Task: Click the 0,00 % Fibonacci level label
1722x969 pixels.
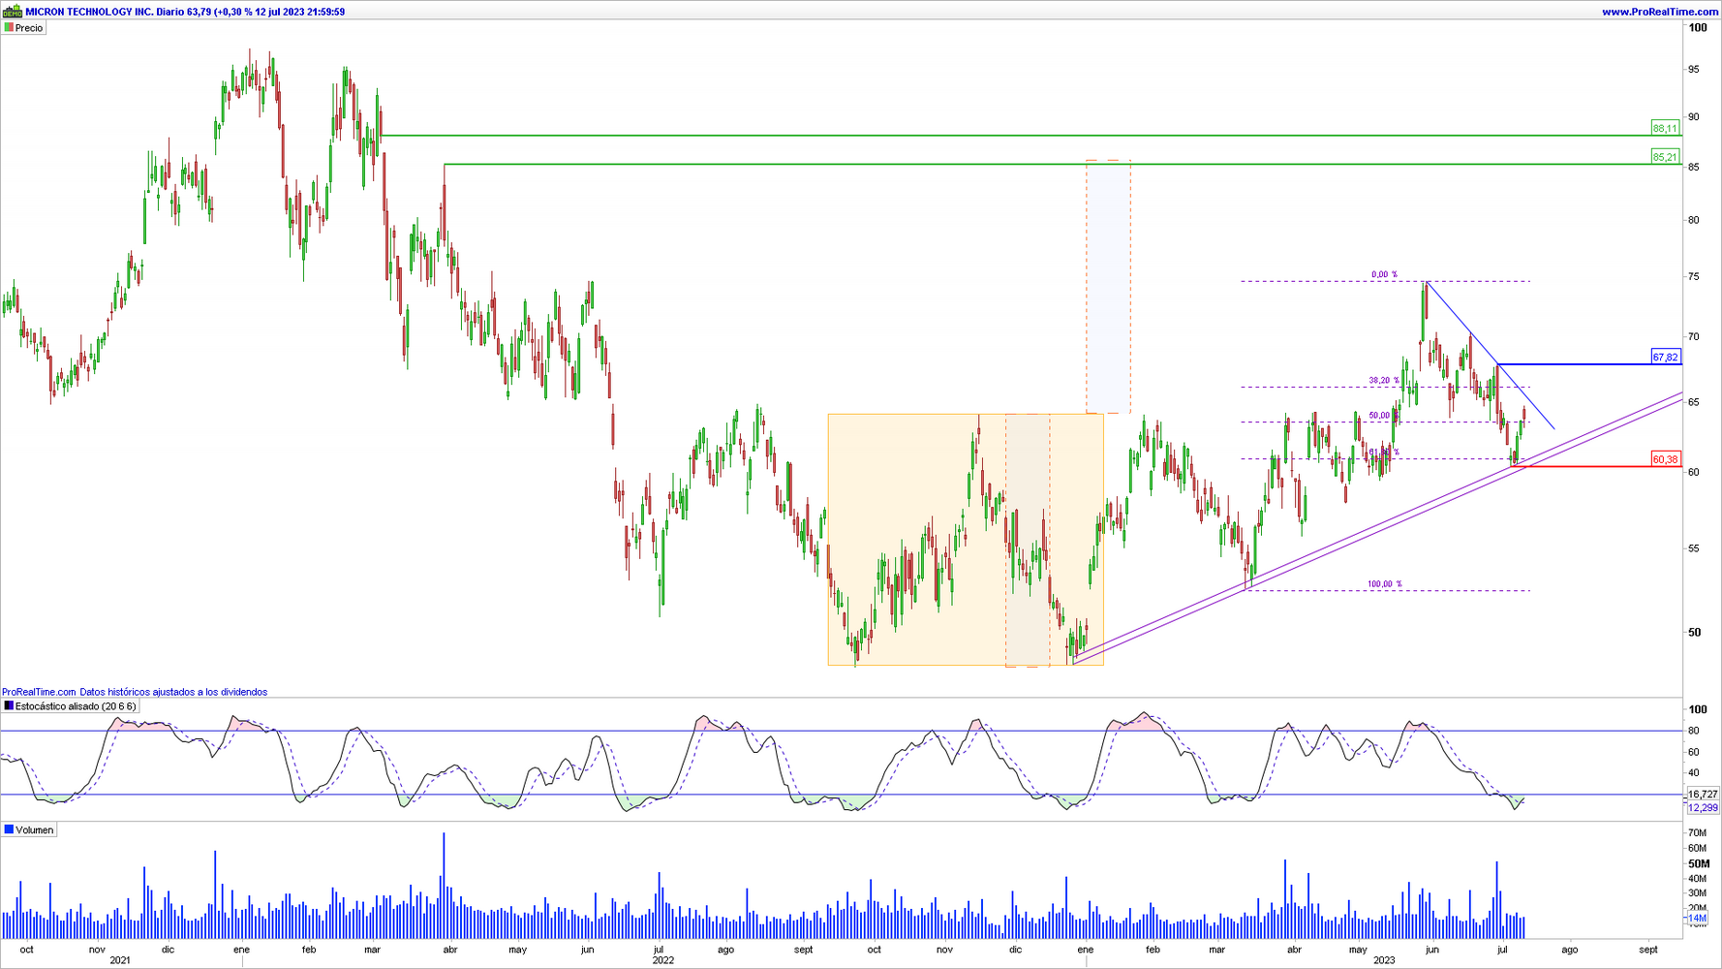Action: (x=1384, y=275)
